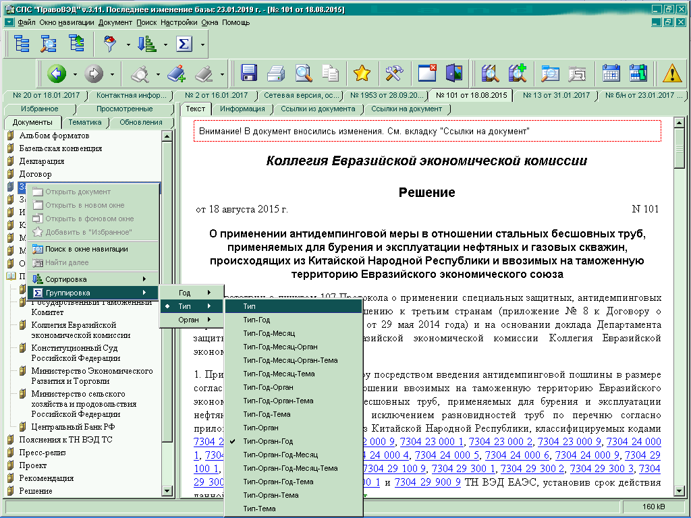Click the tree search magnifier icon
Viewport: 691px width, 518px height.
coord(49,44)
